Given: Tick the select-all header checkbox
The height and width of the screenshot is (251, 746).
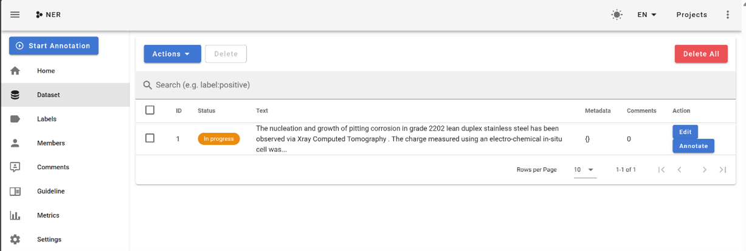Looking at the screenshot, I should [x=150, y=110].
